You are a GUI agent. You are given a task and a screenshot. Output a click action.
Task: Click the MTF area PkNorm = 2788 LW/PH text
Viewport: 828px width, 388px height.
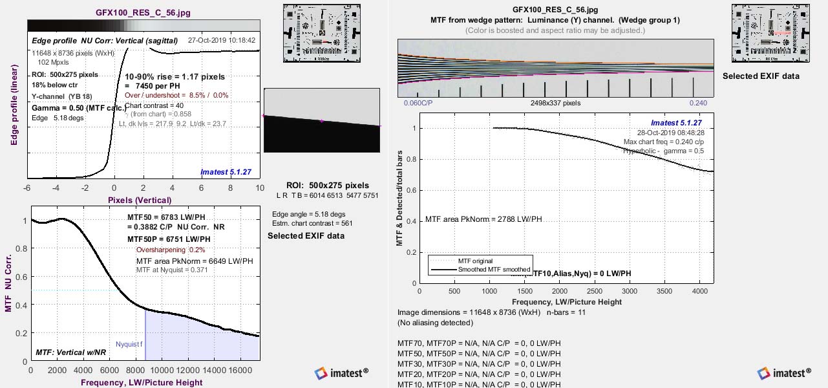[x=483, y=220]
